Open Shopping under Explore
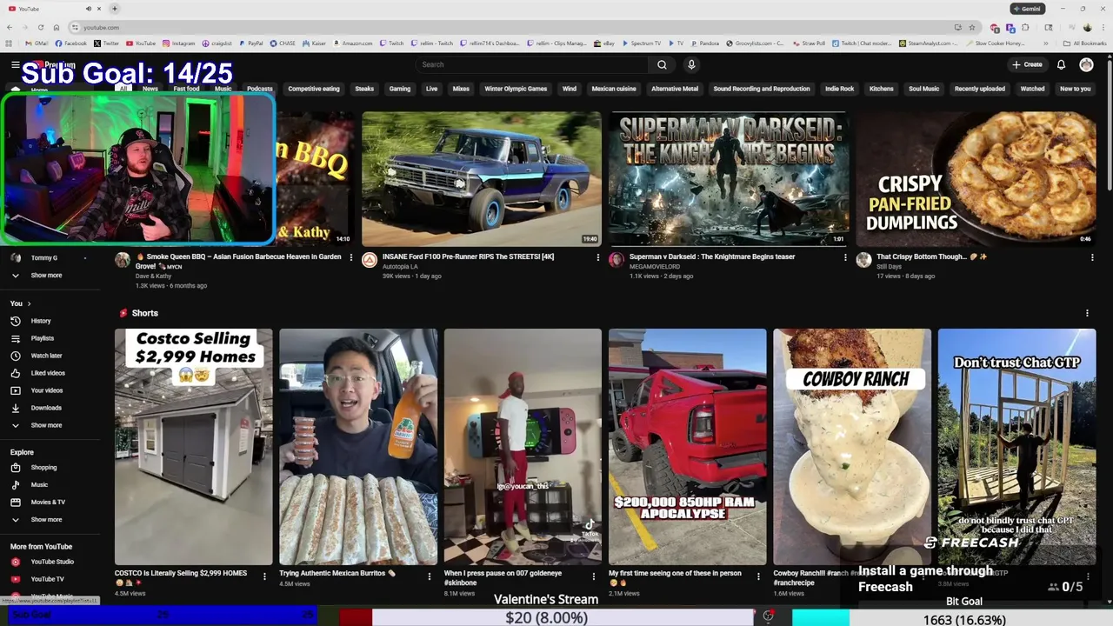The image size is (1113, 626). [43, 468]
